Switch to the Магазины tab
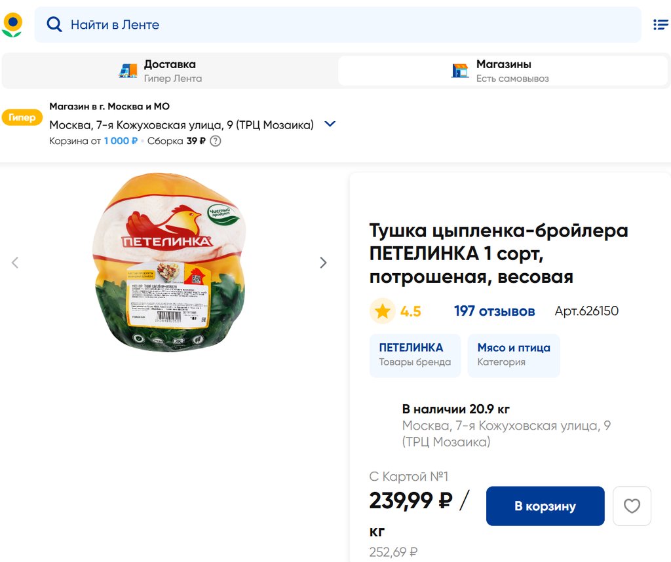The image size is (671, 562). pyautogui.click(x=503, y=71)
